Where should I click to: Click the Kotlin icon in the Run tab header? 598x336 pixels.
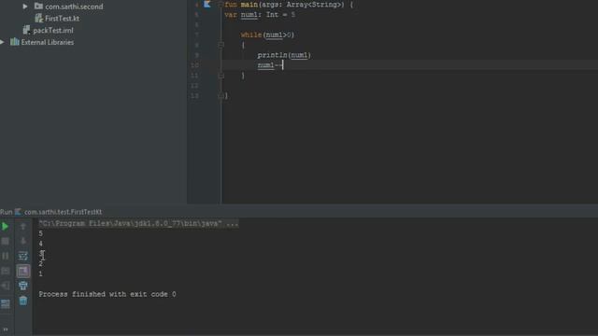18,212
